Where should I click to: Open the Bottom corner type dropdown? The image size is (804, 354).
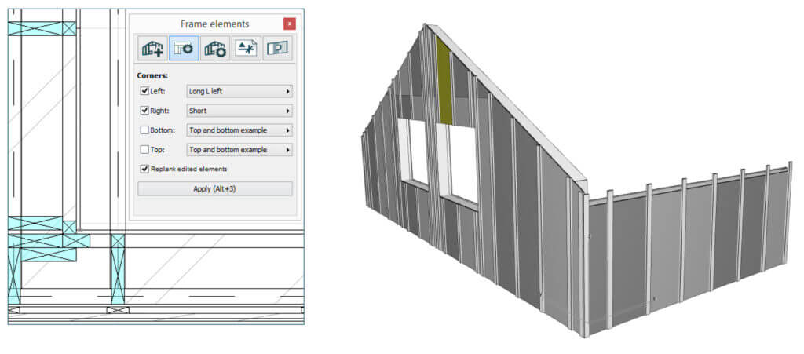(239, 130)
